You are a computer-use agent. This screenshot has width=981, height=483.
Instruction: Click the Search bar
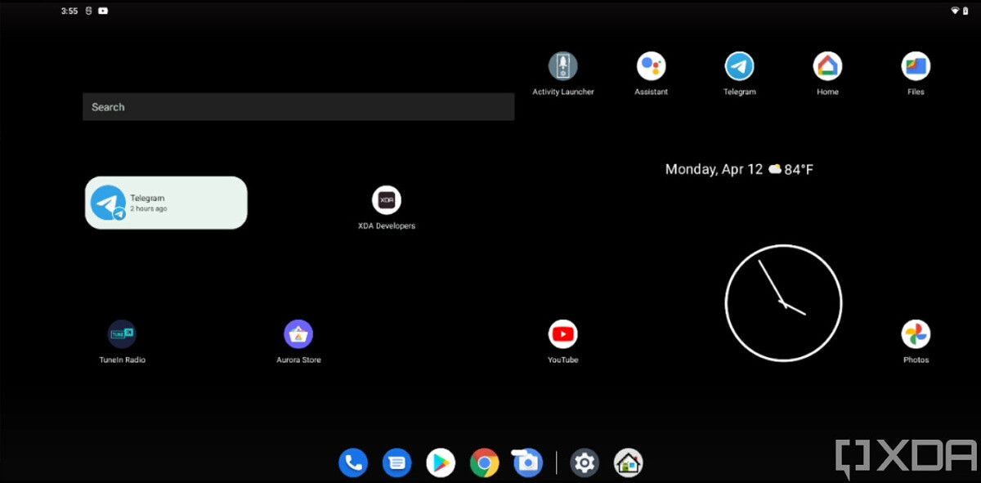298,106
